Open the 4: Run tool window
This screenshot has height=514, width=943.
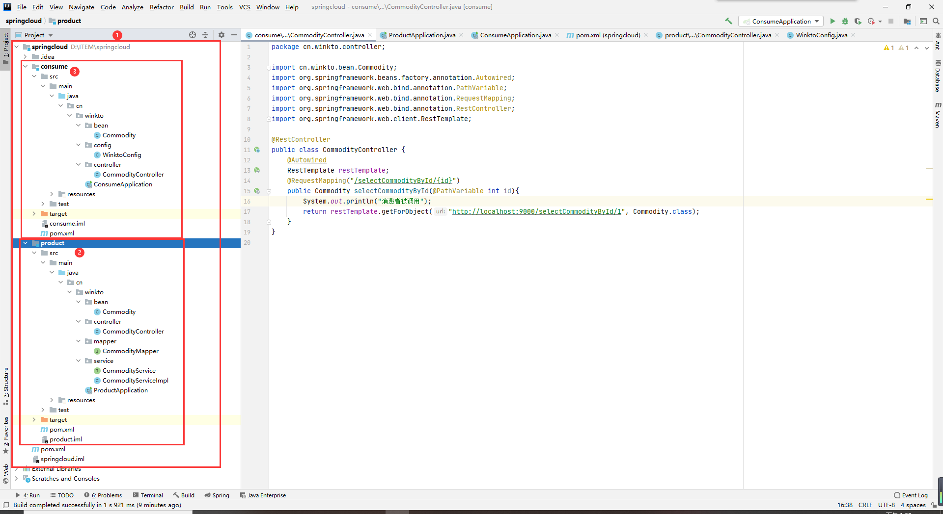(28, 495)
